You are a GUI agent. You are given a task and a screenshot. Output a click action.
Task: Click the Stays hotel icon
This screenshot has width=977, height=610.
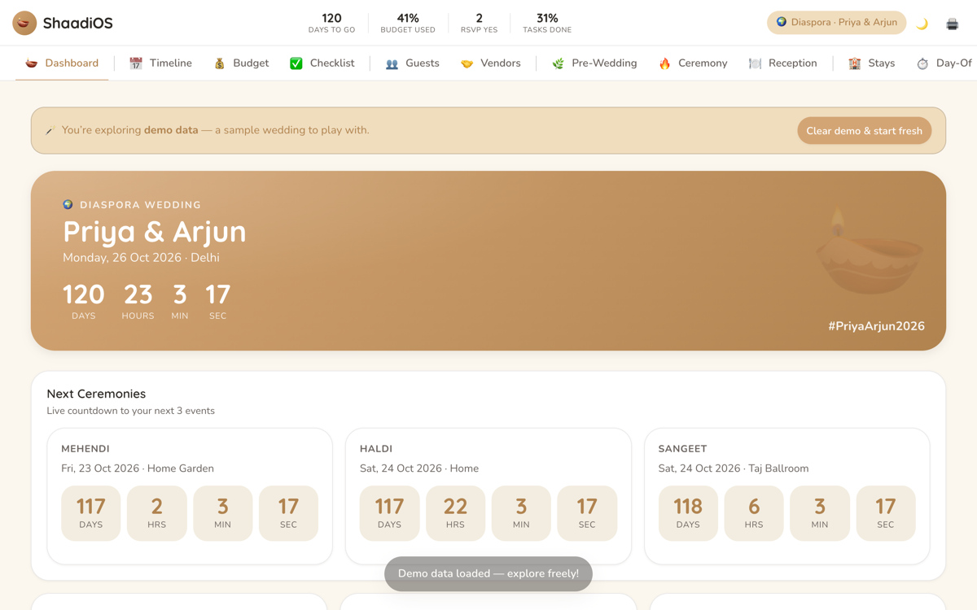(x=854, y=63)
